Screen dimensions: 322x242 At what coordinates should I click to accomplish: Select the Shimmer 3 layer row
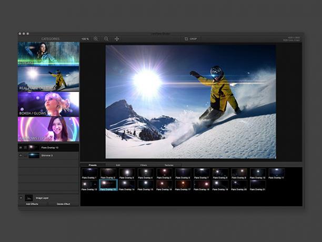click(x=48, y=156)
